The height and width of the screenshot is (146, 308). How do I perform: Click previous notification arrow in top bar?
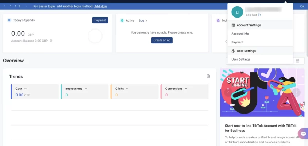4,6
